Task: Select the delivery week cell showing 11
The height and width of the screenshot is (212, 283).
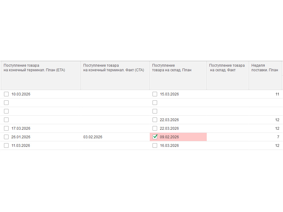Action: [x=277, y=94]
